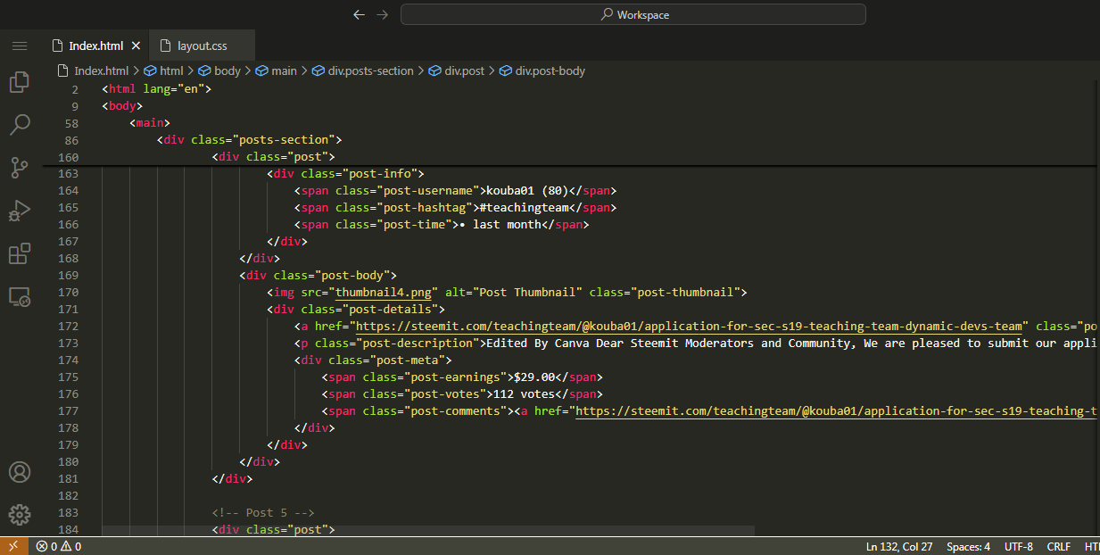Open the Source Control view
Screen dimensions: 1100x555
(20, 167)
